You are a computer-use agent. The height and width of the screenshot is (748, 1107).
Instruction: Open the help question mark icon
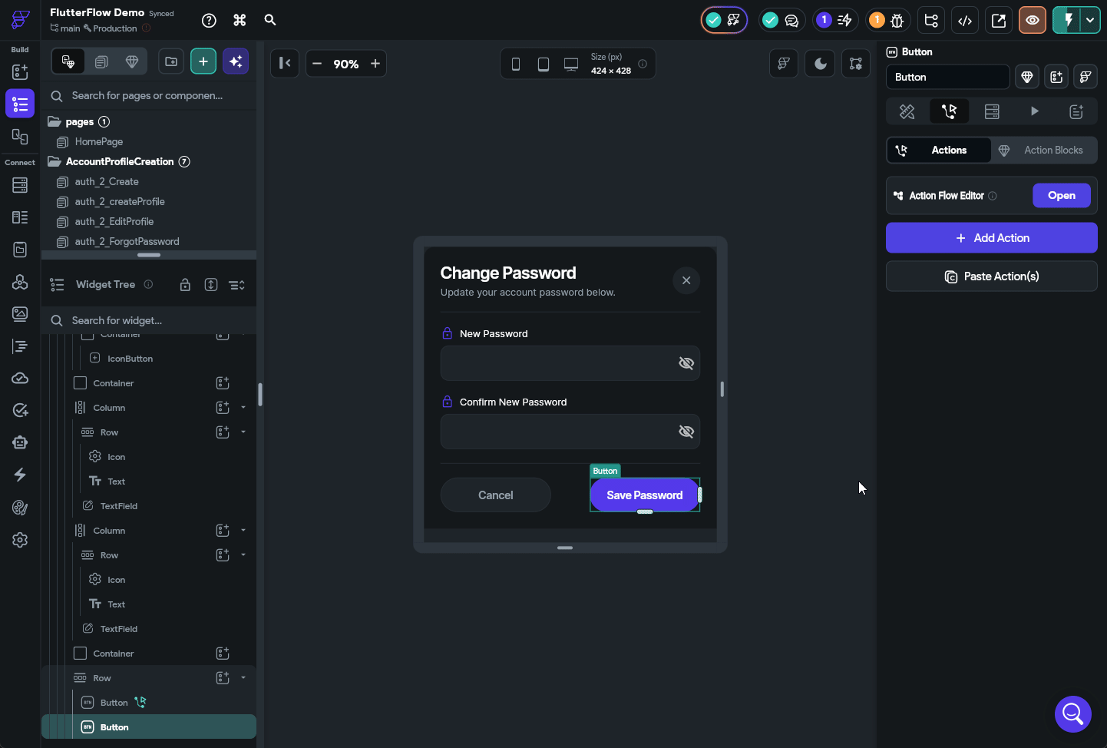coord(209,21)
